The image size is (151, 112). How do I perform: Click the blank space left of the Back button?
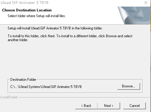[37, 106]
